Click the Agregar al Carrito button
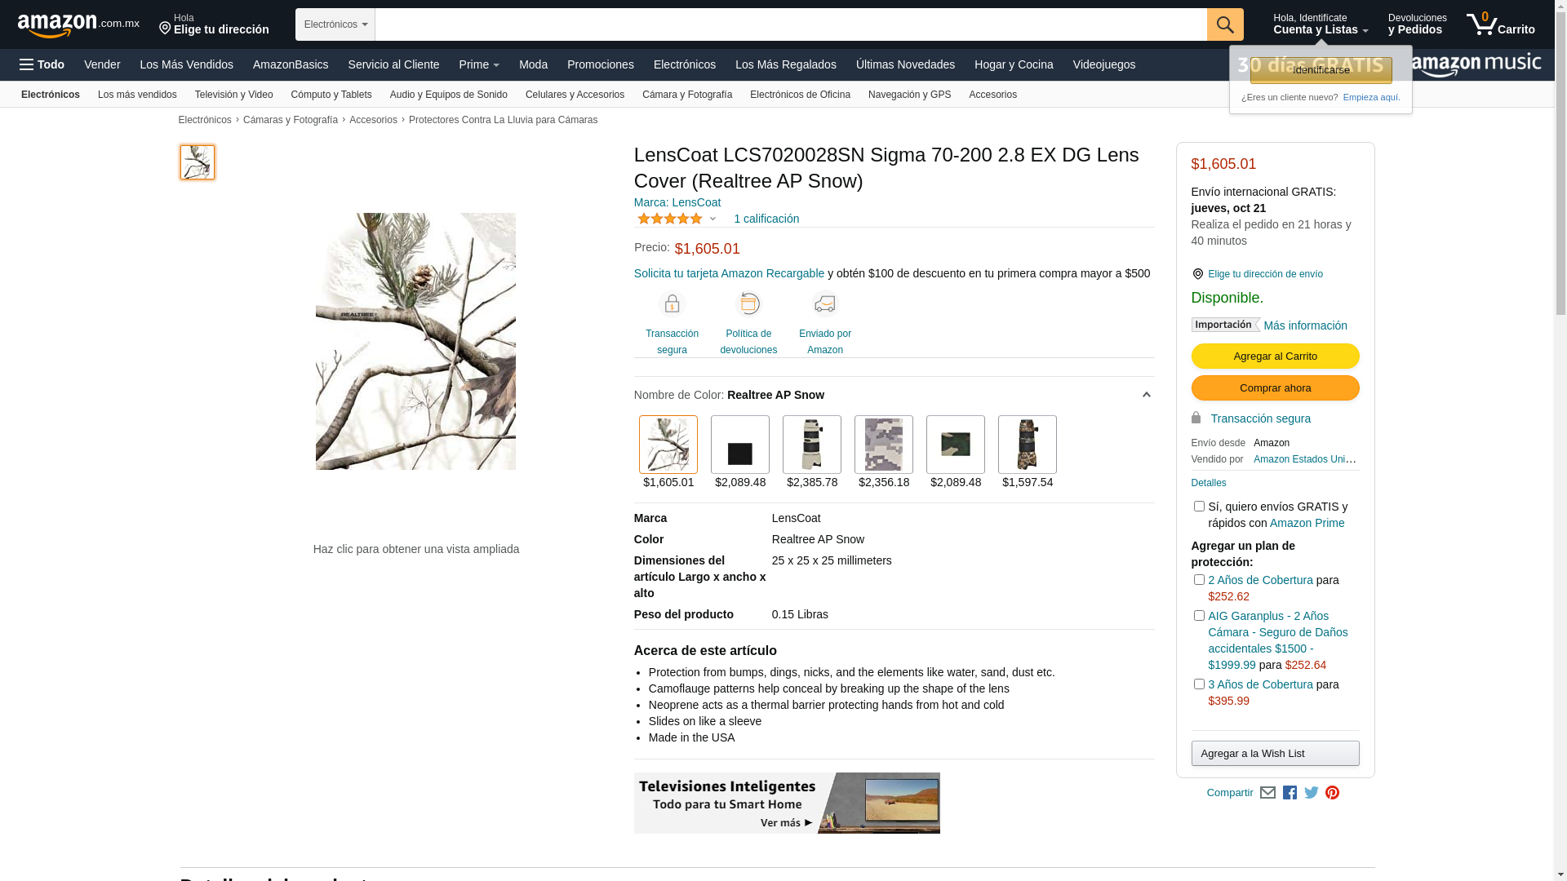Screen dimensions: 1567x881 click(1275, 356)
